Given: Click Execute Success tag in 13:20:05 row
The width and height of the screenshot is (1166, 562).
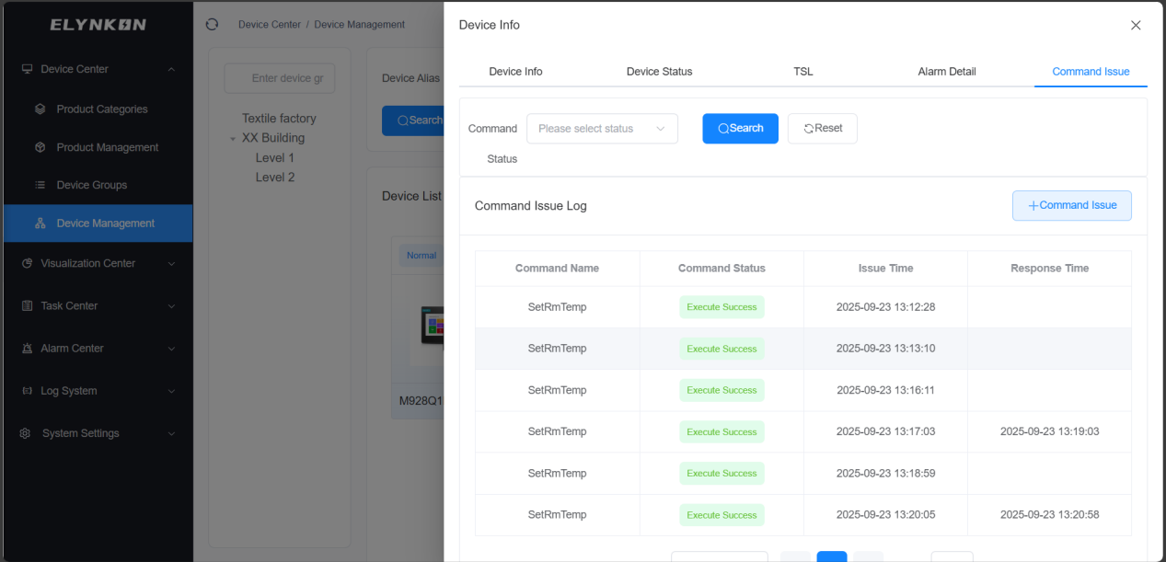Looking at the screenshot, I should [x=722, y=515].
